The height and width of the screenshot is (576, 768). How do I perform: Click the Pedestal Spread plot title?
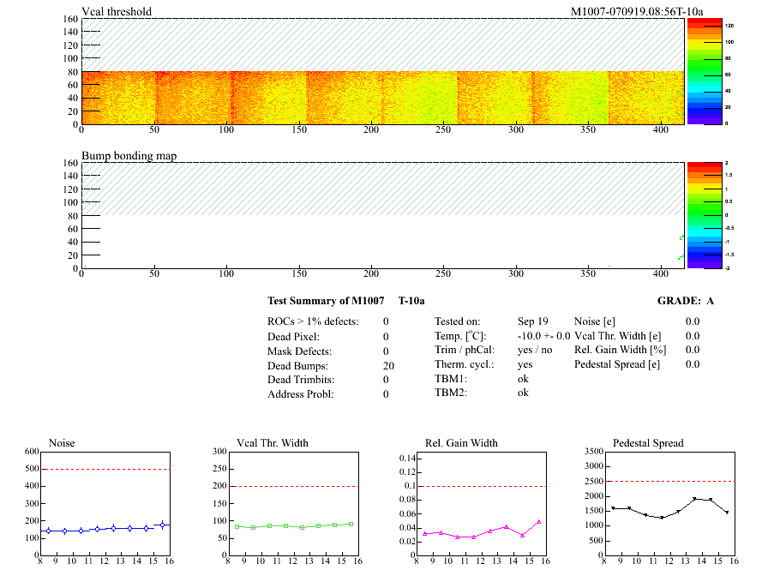pyautogui.click(x=647, y=443)
